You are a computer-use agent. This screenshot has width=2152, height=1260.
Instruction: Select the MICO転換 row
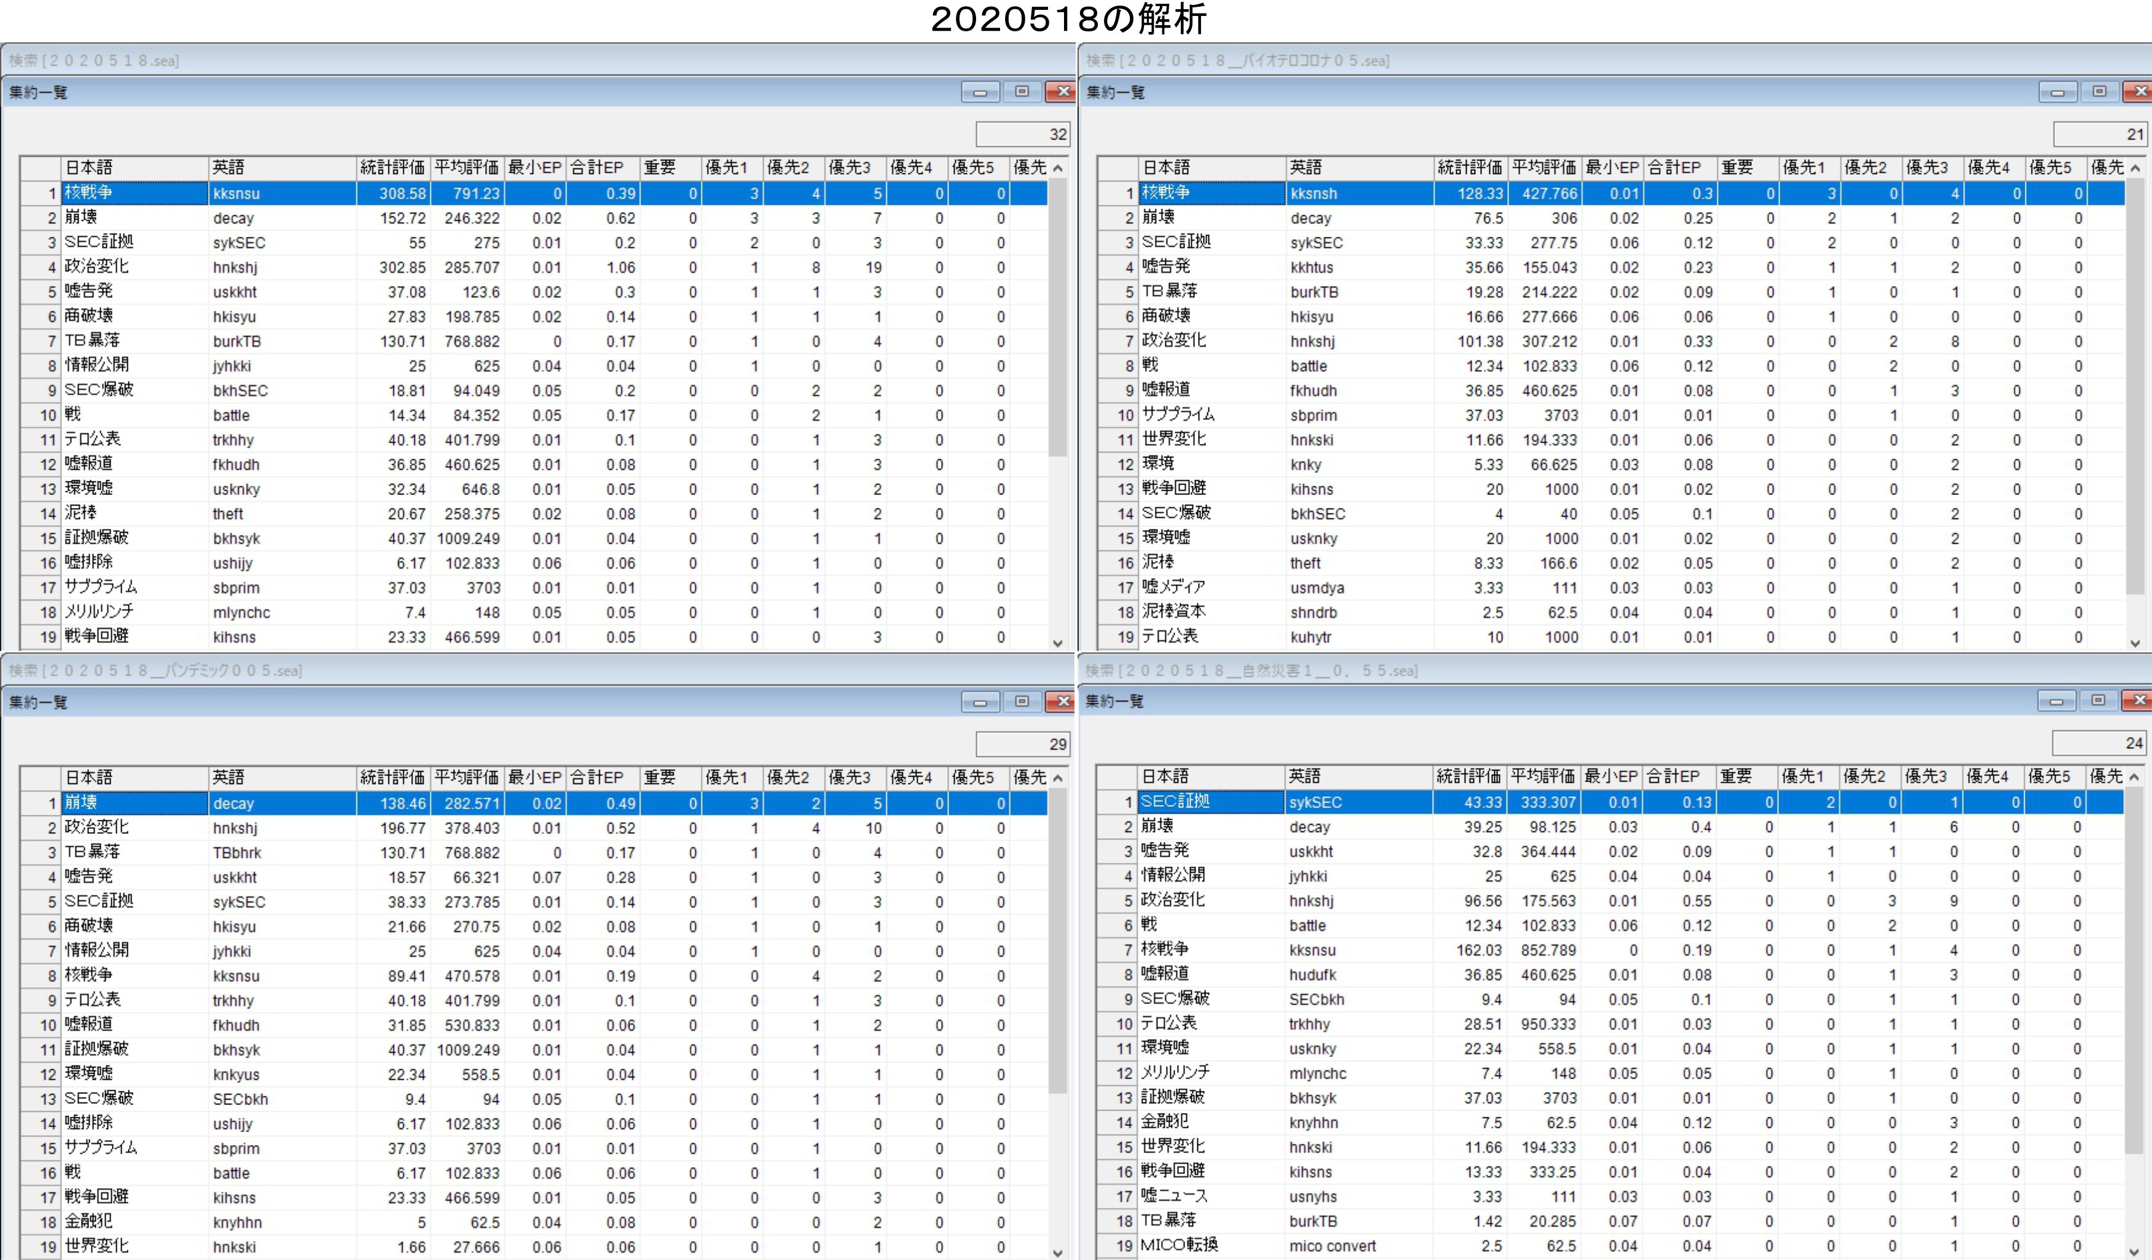point(1178,1245)
